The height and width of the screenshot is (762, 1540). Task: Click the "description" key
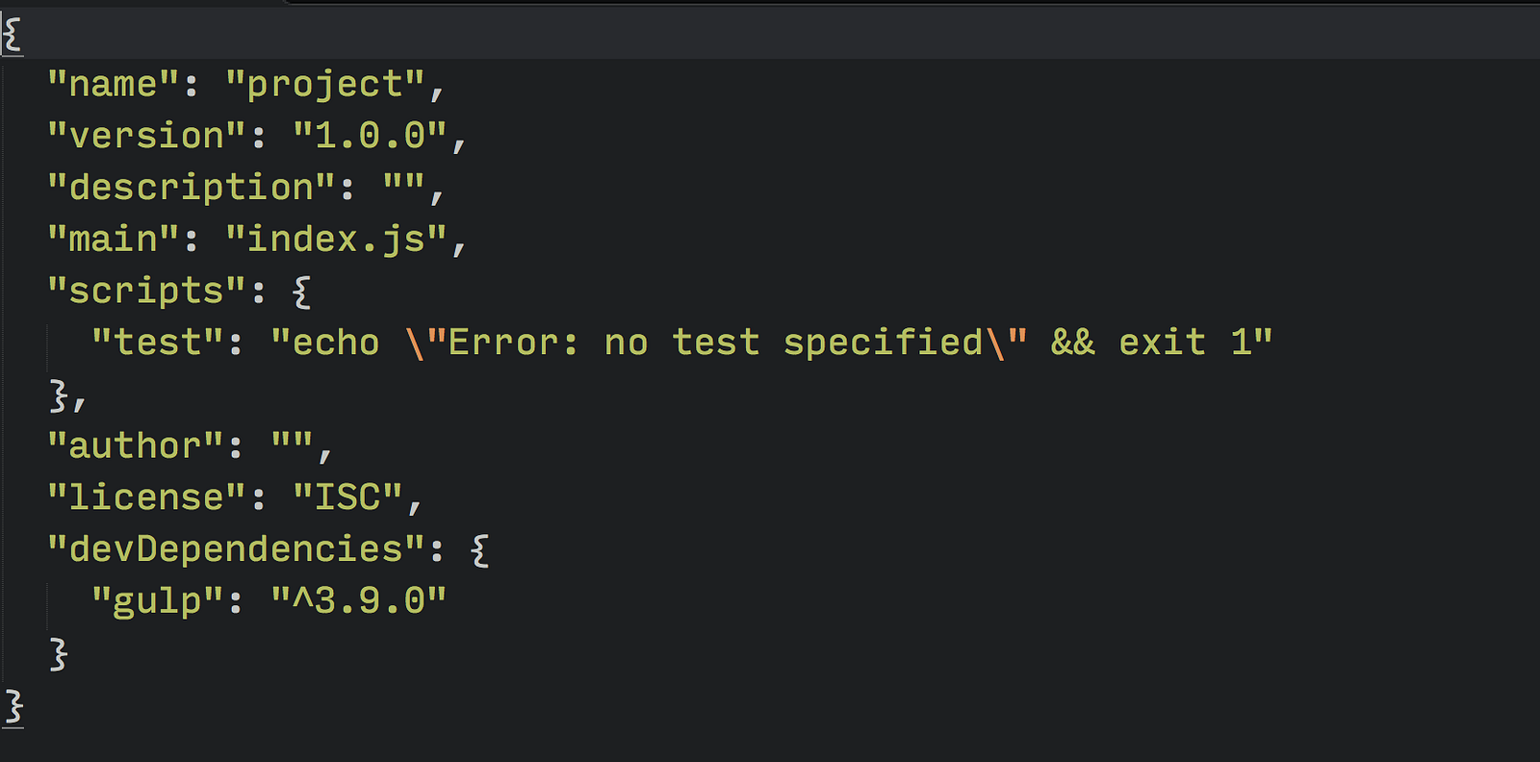(x=192, y=188)
